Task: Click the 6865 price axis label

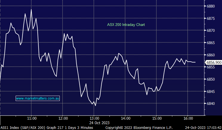Action: pyautogui.click(x=211, y=43)
